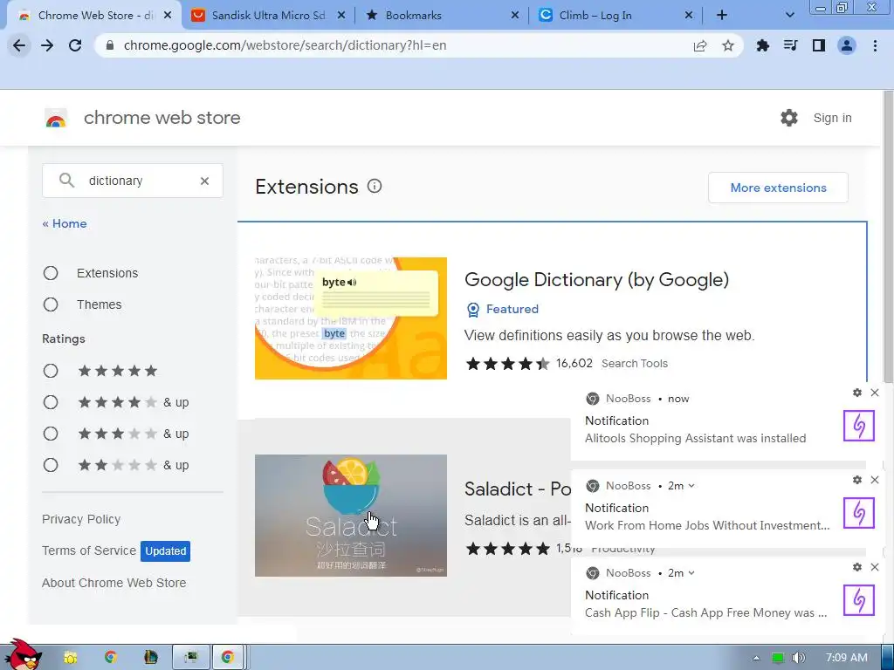The width and height of the screenshot is (894, 670).
Task: Click the search magnifier icon
Action: (66, 181)
